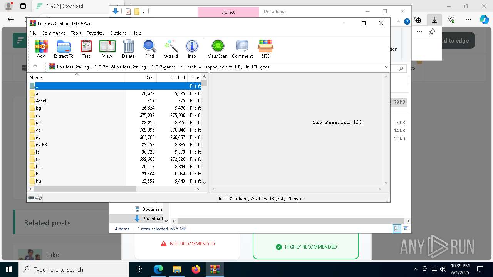Open the Favorites menu
Image resolution: width=493 pixels, height=277 pixels.
[x=96, y=33]
